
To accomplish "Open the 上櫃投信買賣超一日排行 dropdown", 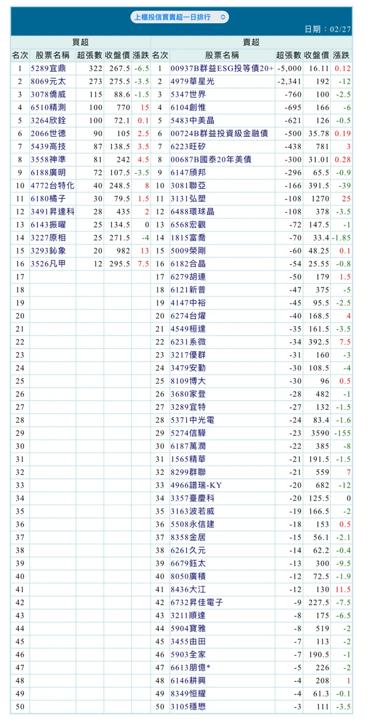I will pyautogui.click(x=180, y=17).
